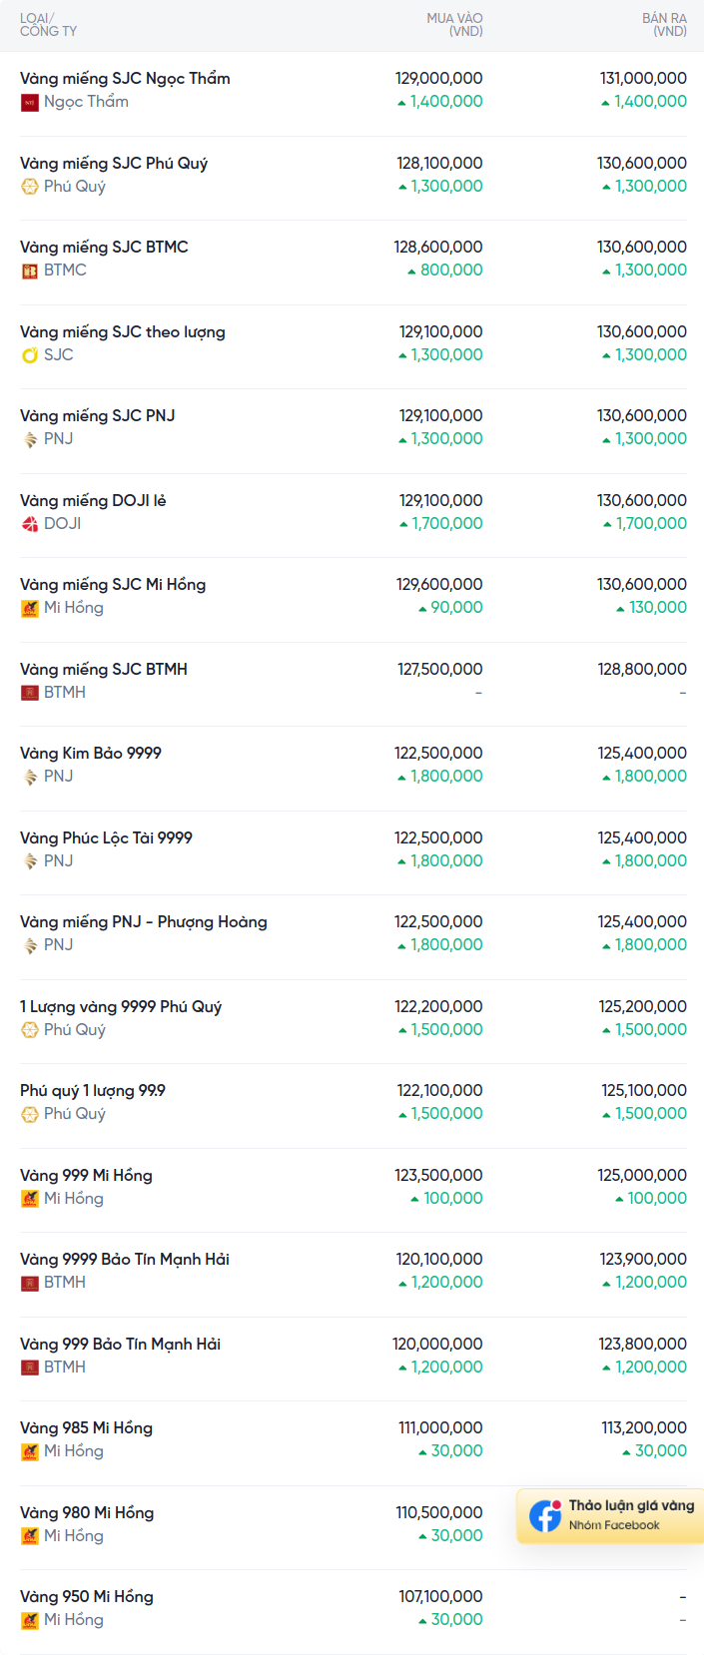Click the LOẠI/ CÔNG TY column header
The height and width of the screenshot is (1655, 704).
point(48,25)
